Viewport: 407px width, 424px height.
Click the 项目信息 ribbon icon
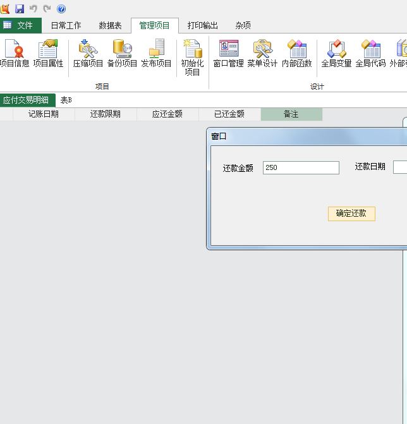14,50
